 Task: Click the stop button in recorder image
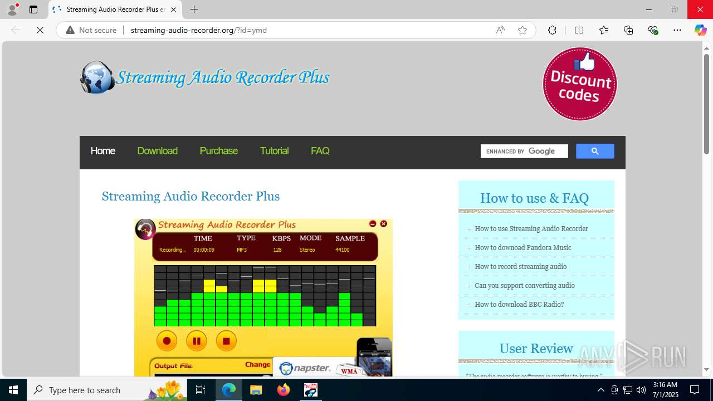click(226, 341)
